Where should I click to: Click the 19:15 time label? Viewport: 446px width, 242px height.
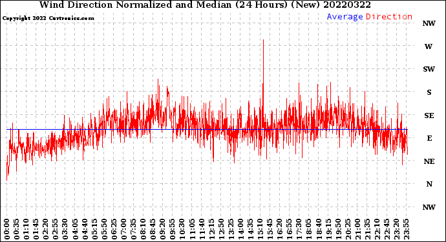click(328, 229)
